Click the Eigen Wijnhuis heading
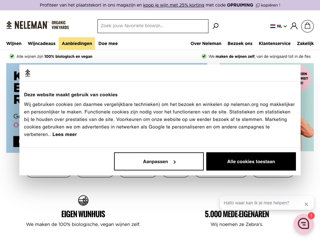Viewport: 320px width, 240px height. tap(83, 214)
